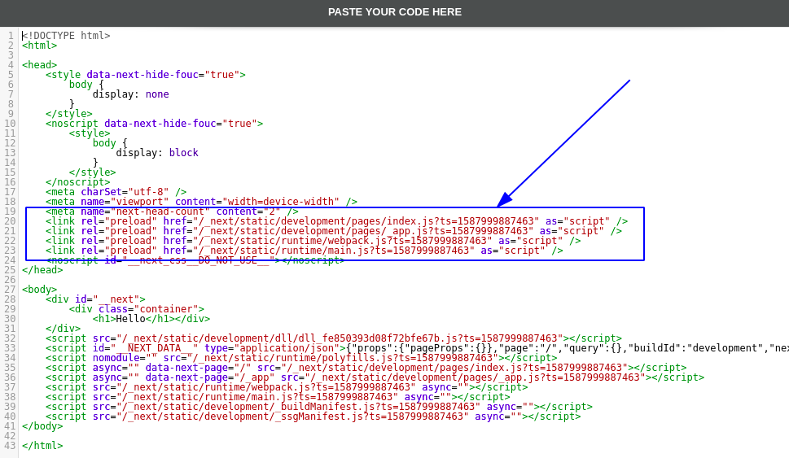The width and height of the screenshot is (789, 458).
Task: Click the <h1>Hello</h1> line
Action: tap(151, 319)
